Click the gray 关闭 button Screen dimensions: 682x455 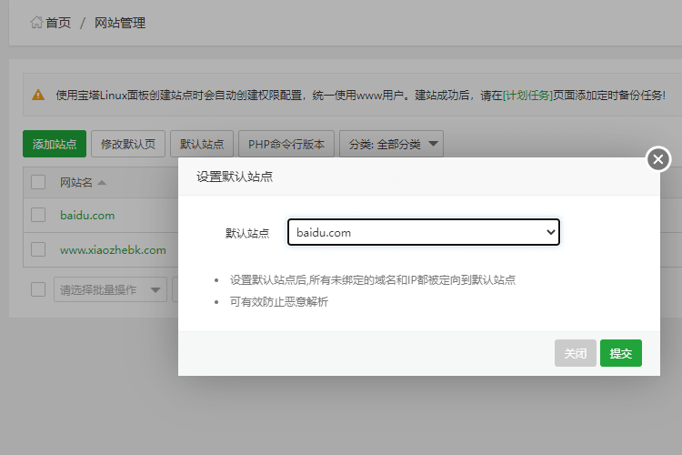click(575, 353)
